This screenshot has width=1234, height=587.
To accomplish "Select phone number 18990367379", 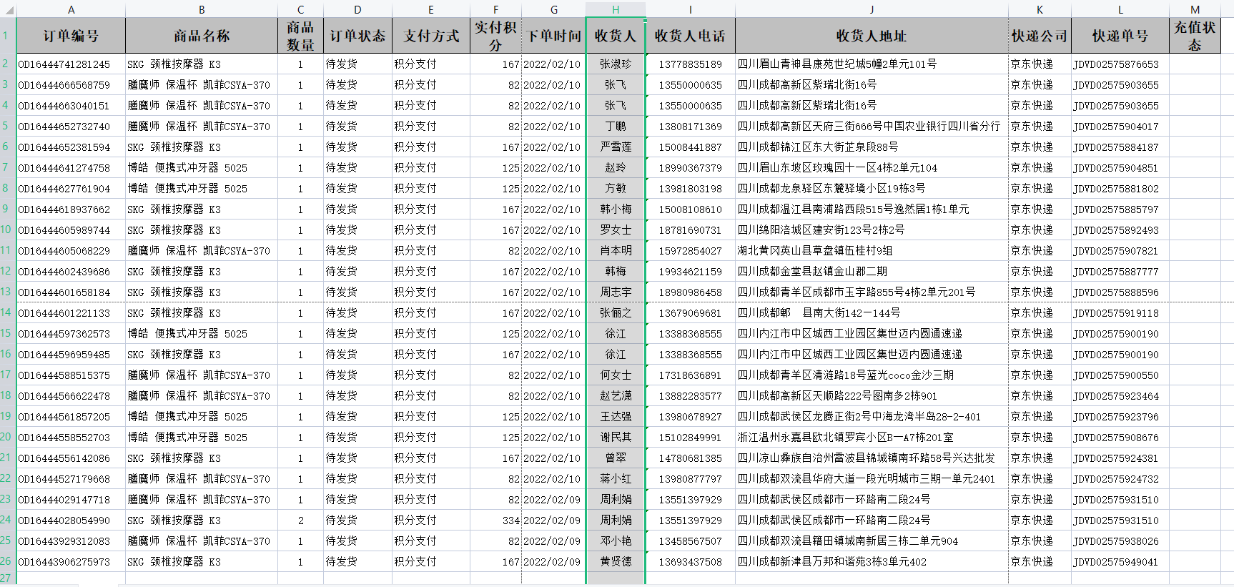I will (691, 168).
